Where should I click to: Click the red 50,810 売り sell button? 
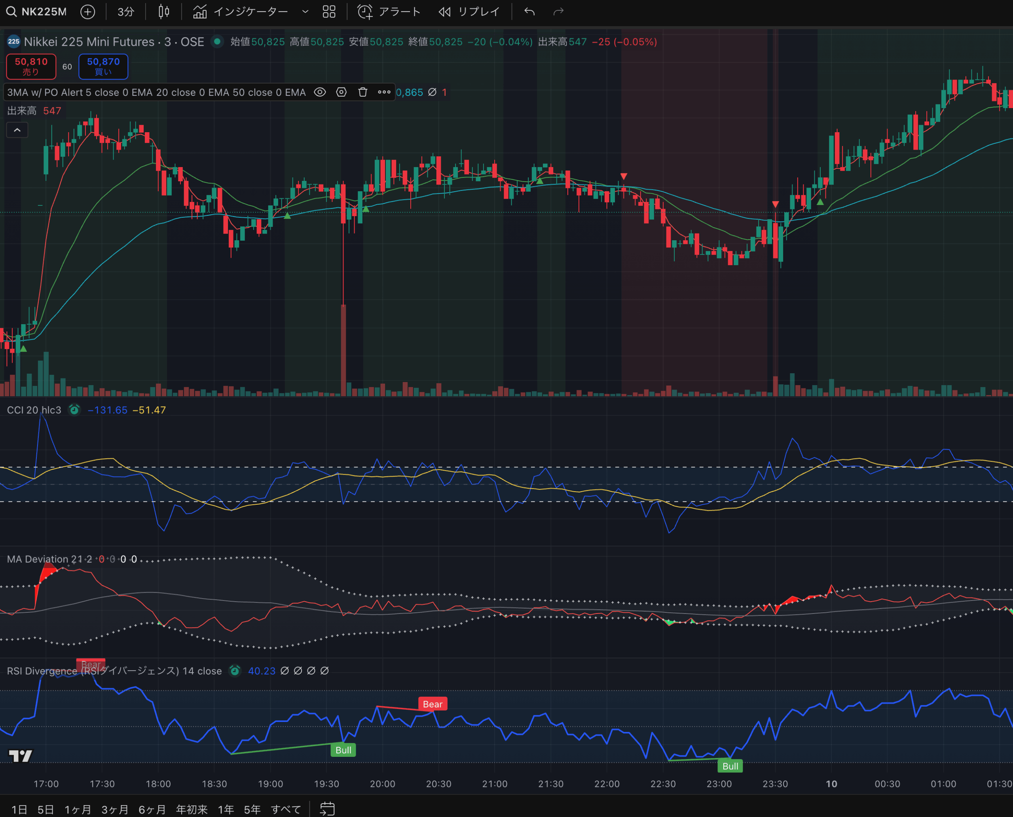pyautogui.click(x=31, y=66)
